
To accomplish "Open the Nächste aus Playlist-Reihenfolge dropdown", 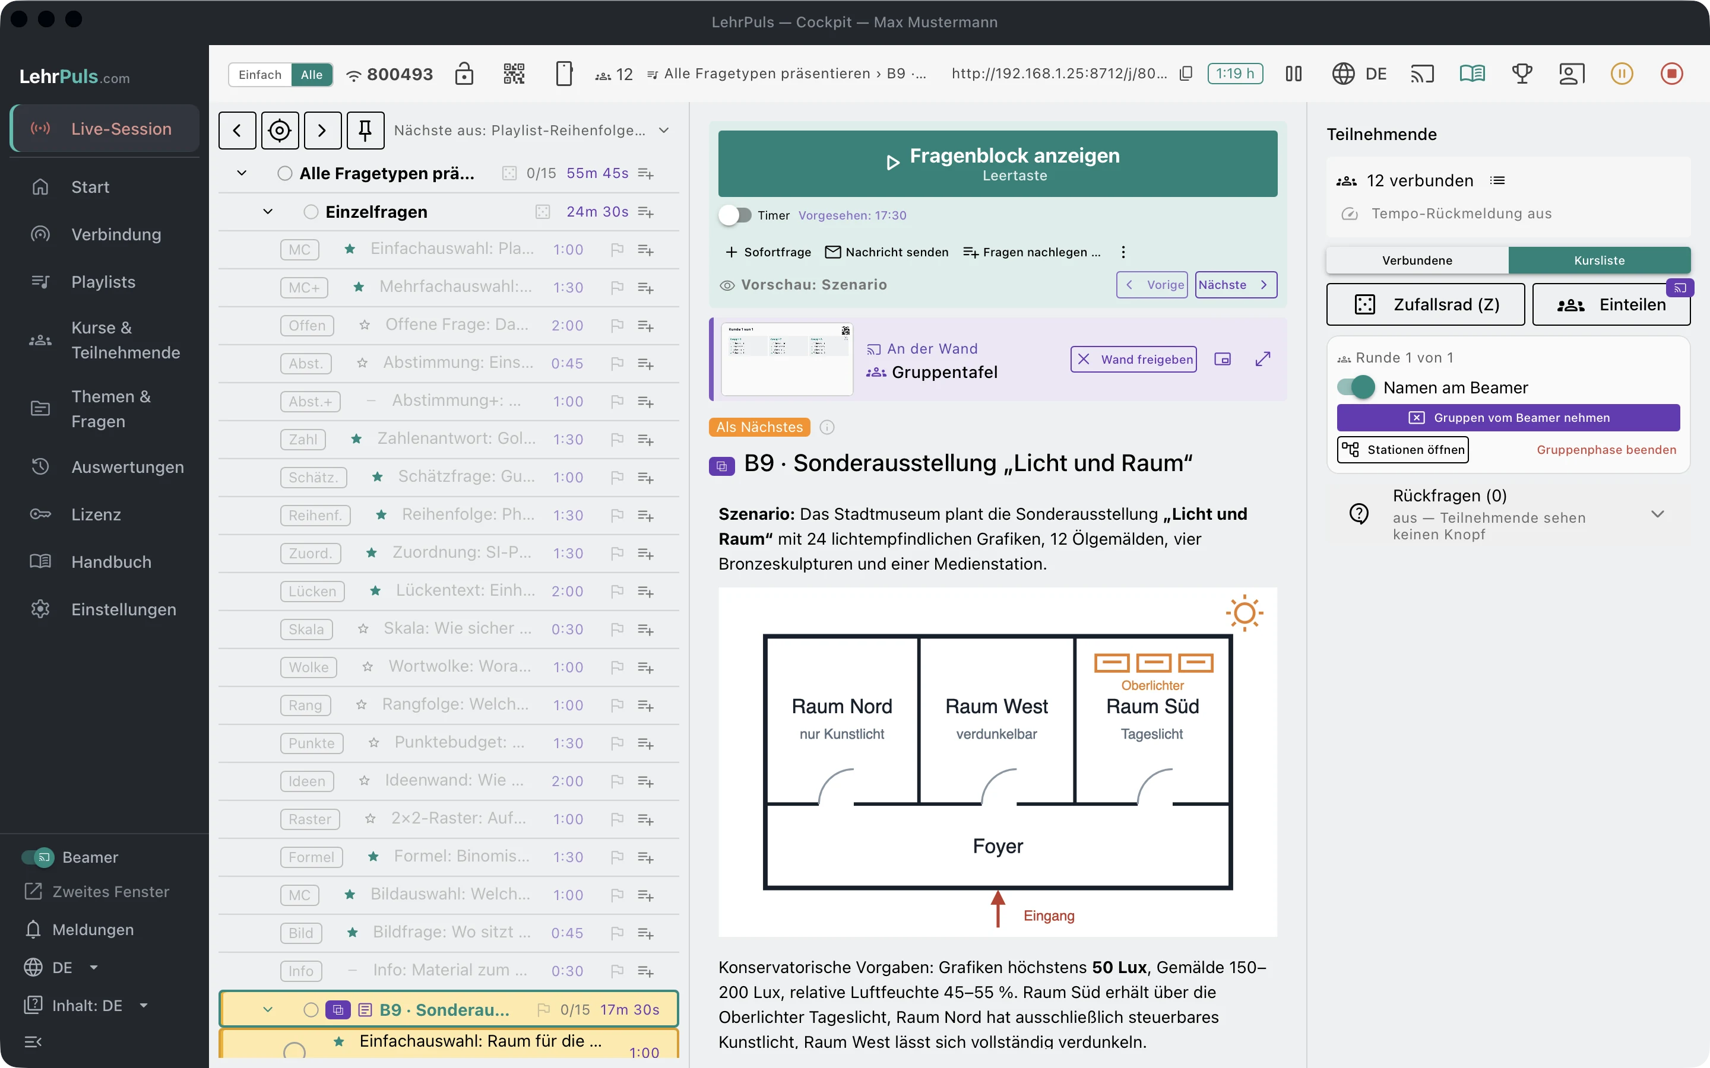I will (x=531, y=130).
